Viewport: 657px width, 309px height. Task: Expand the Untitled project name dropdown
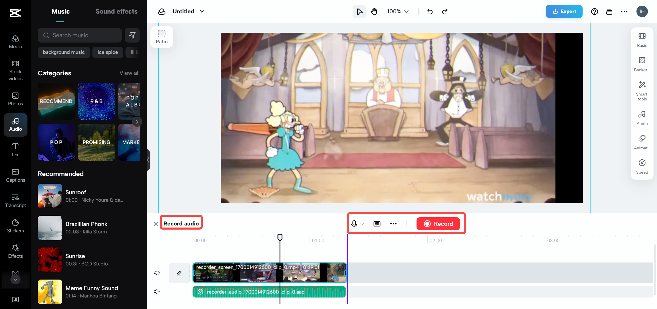click(x=202, y=11)
